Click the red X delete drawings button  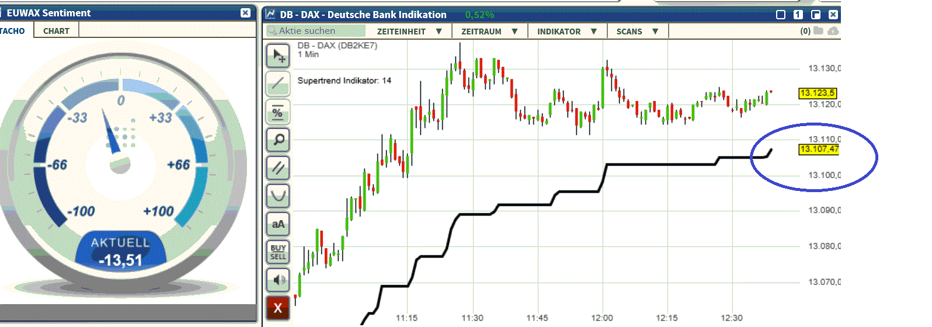click(x=278, y=308)
